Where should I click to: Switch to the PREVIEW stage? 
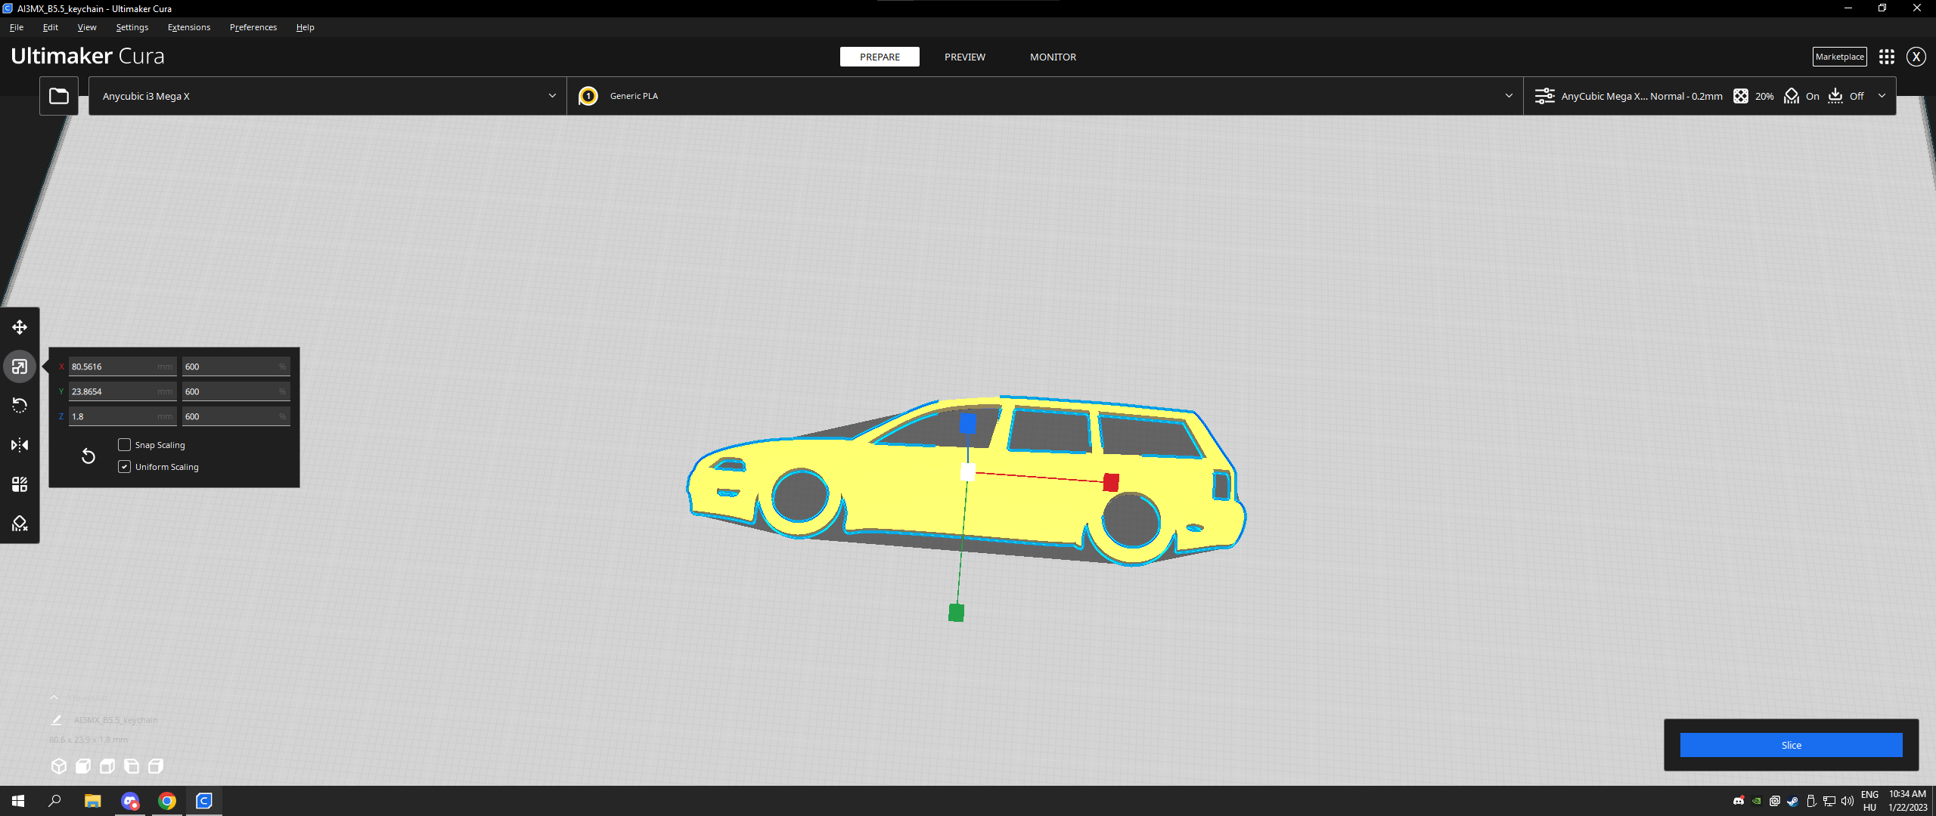(965, 57)
